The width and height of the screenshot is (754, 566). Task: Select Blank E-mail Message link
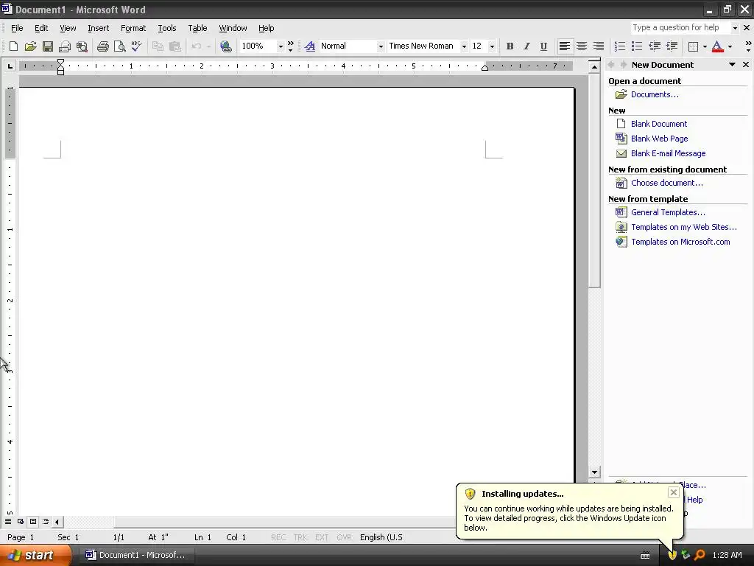pos(669,153)
